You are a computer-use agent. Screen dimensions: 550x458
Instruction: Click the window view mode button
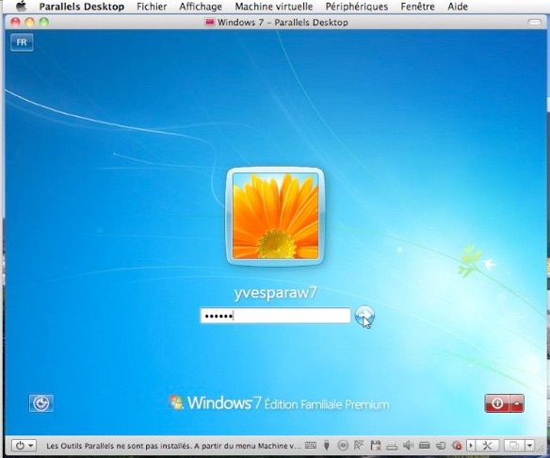[514, 446]
